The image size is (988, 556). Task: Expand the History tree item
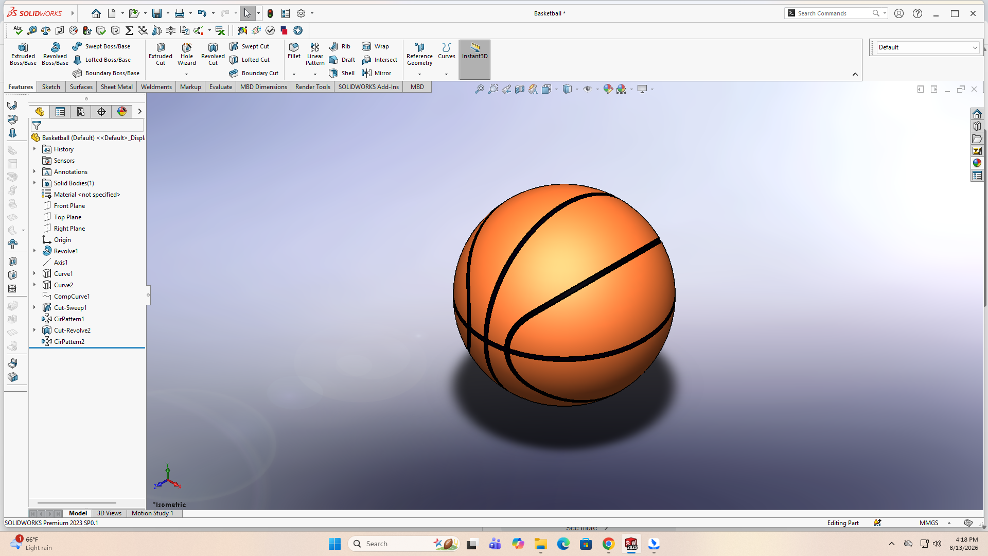pos(34,149)
